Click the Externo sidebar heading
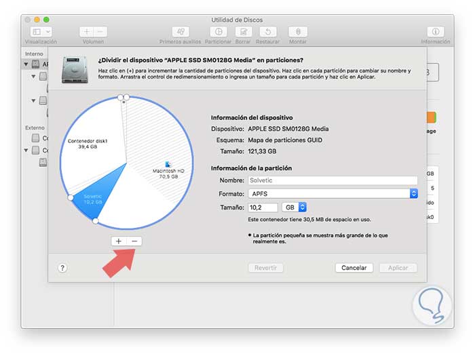Viewport: 475px width, 356px height. tap(35, 127)
